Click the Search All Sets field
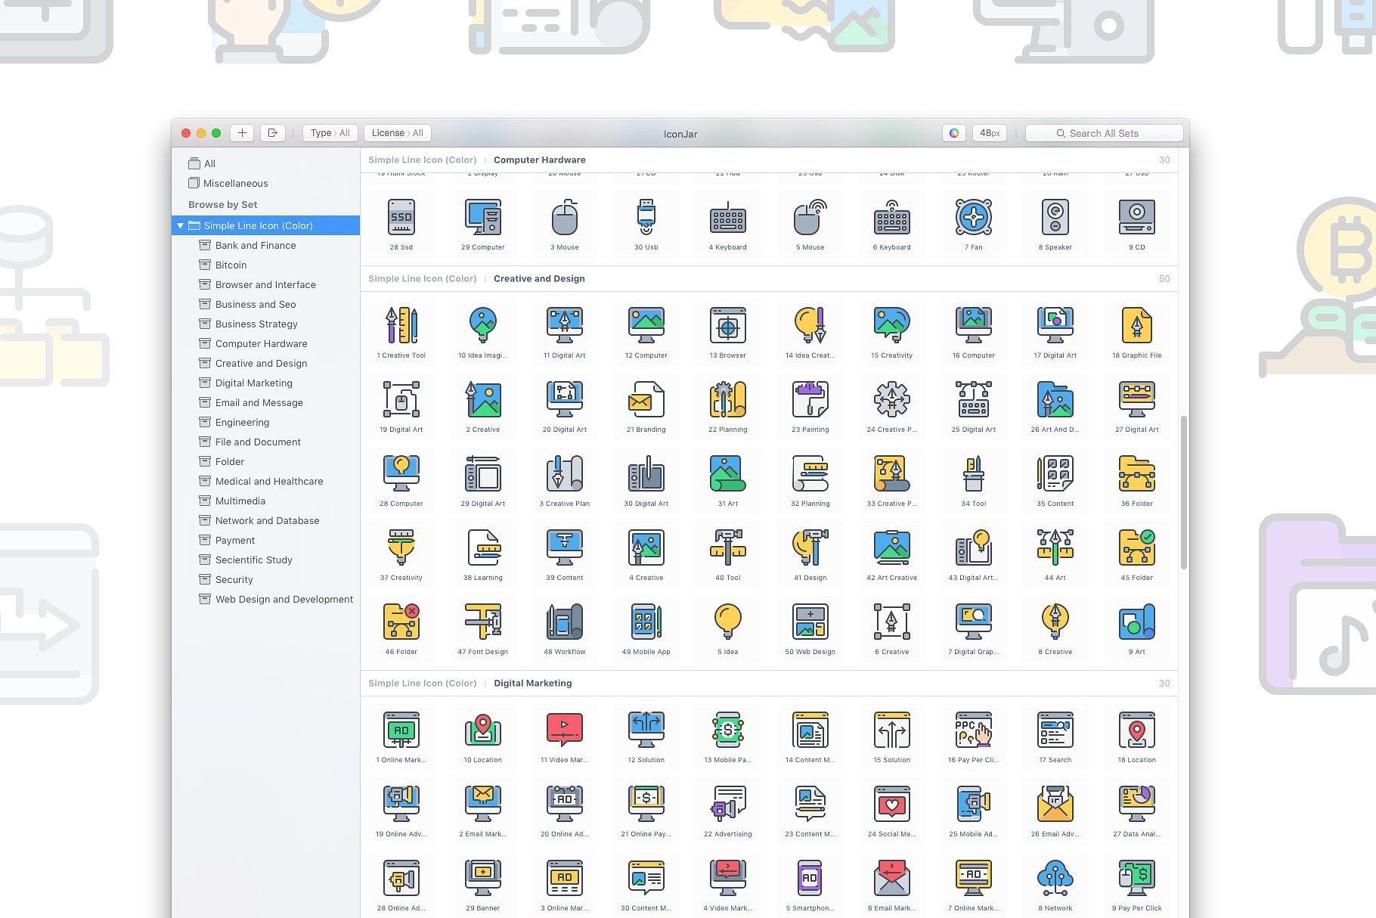This screenshot has height=918, width=1376. (x=1104, y=133)
